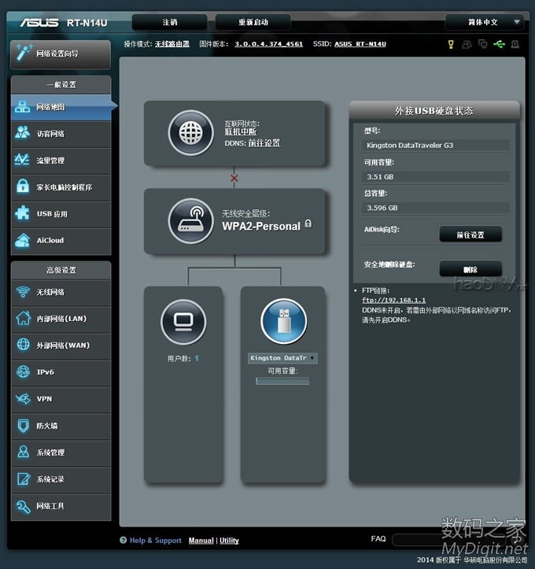Click 前往设置 button for AiDisk wizard
Screen dimensions: 535x569
[470, 235]
